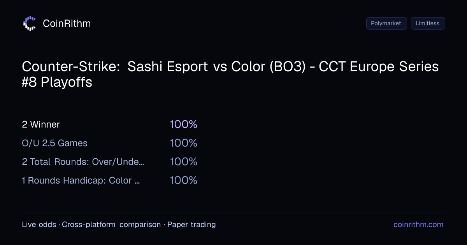The image size is (467, 245).
Task: Click the Counter-Strike match title heading
Action: pyautogui.click(x=230, y=74)
